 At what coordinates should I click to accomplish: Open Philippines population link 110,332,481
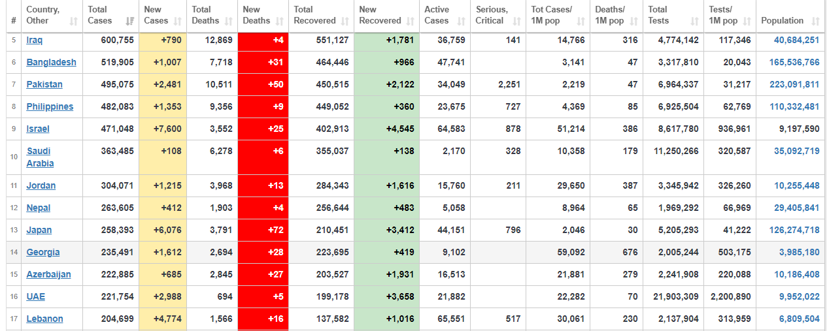(794, 106)
